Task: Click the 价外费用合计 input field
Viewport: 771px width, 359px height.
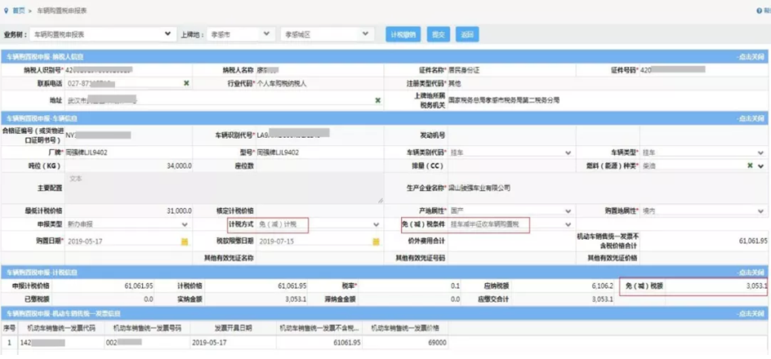Action: tap(511, 242)
